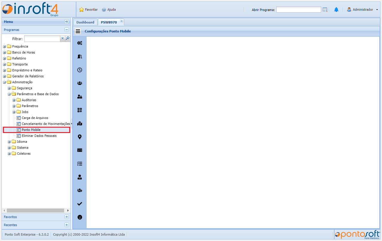
Task: Click the Abrir Programa input field
Action: pyautogui.click(x=298, y=10)
